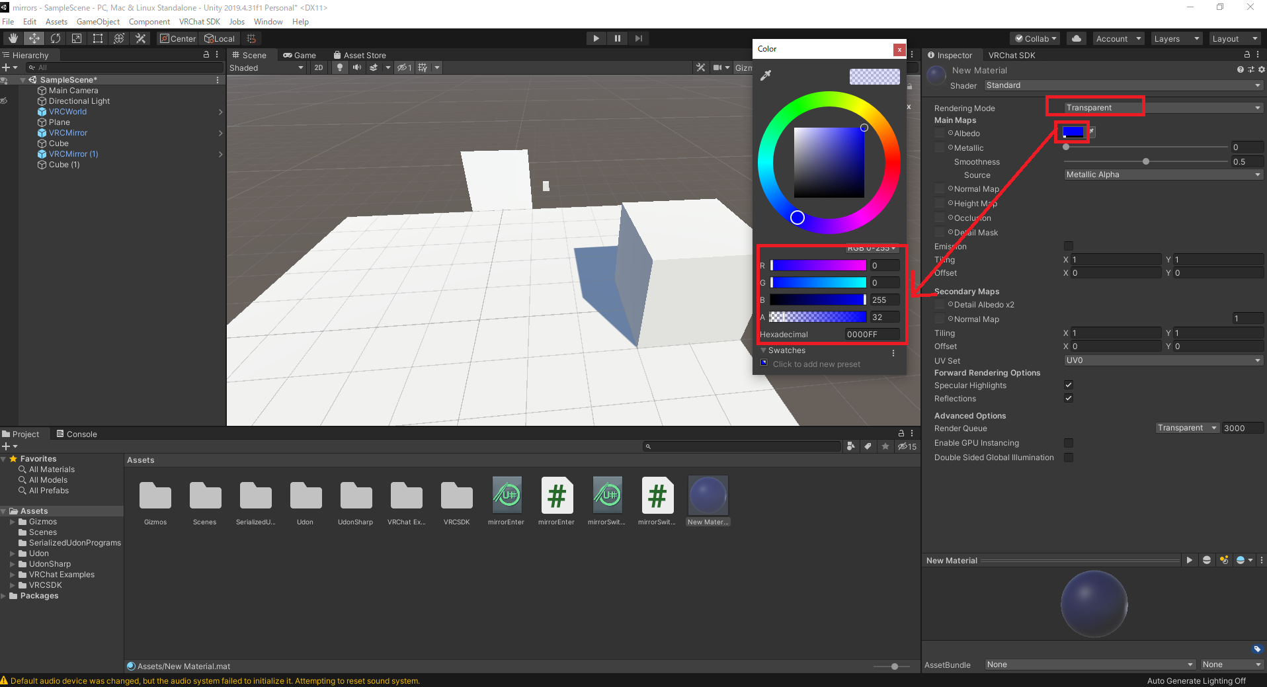
Task: Select the Move tool
Action: pos(34,38)
